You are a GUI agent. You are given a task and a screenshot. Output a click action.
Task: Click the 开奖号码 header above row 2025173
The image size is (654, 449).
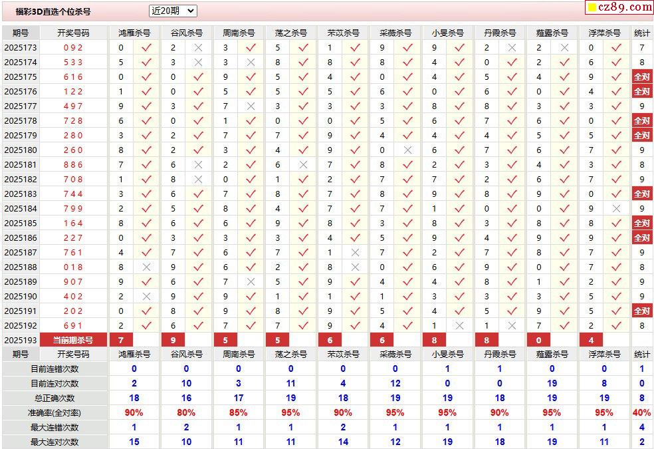click(x=73, y=33)
